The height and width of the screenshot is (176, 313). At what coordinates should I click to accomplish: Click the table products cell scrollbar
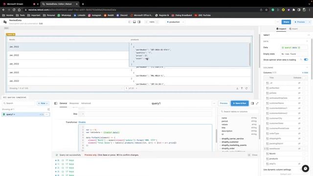coord(249,54)
